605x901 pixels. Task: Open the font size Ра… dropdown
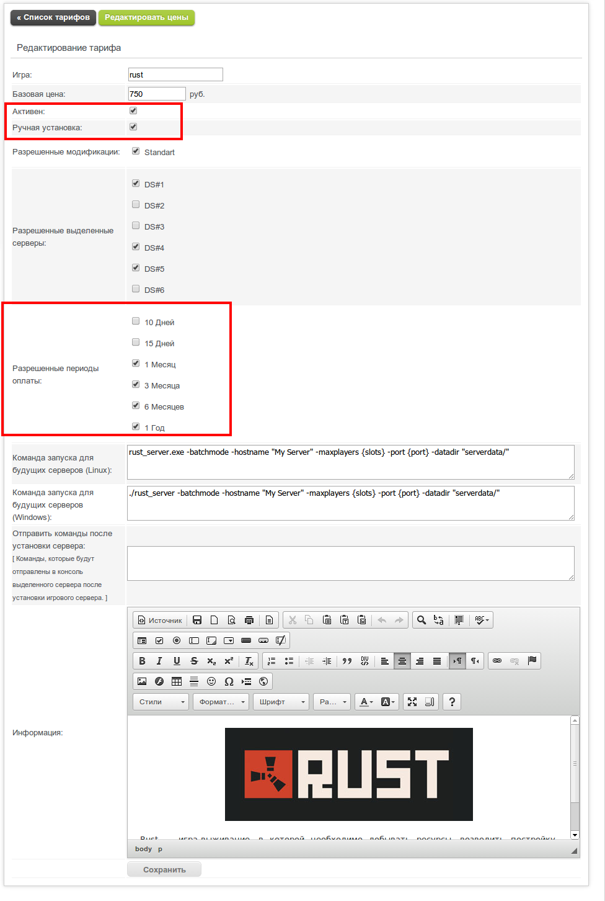click(332, 702)
